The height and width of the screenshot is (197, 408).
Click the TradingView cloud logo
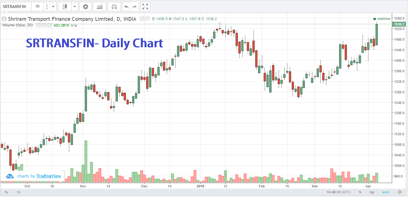pyautogui.click(x=10, y=176)
